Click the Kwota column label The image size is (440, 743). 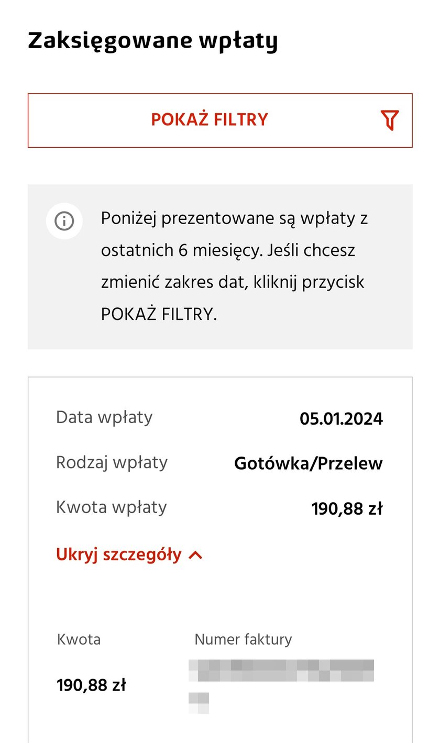click(x=79, y=639)
